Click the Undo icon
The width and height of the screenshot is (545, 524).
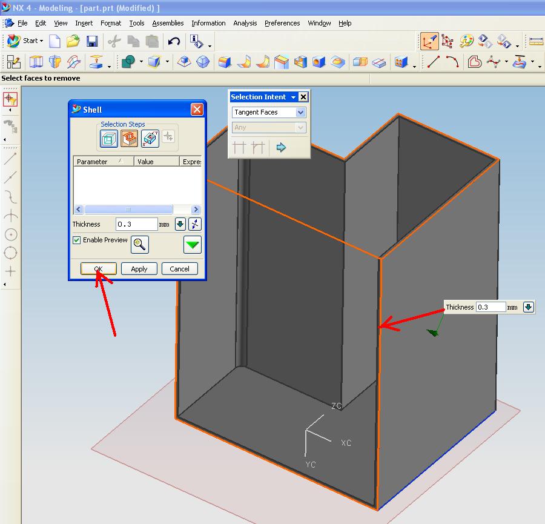click(174, 41)
